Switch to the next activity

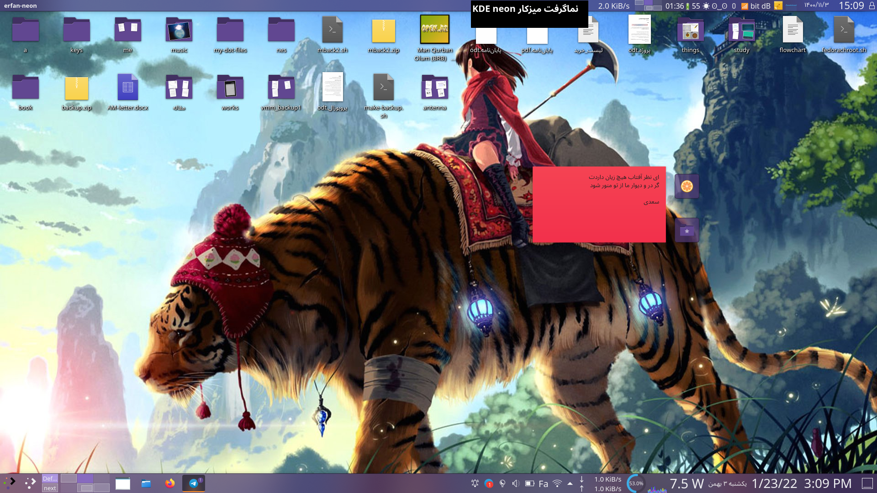point(50,488)
